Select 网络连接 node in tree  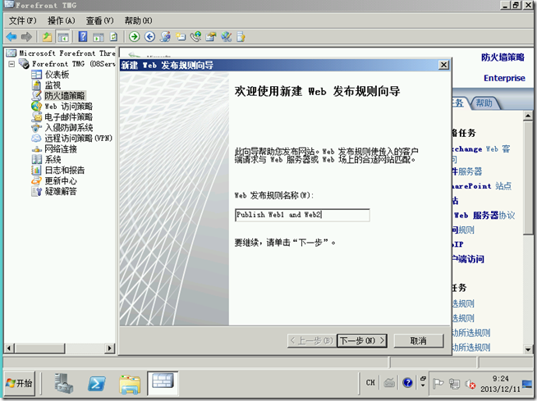coord(61,148)
